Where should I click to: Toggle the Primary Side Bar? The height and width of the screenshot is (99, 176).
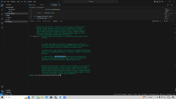pyautogui.click(x=155, y=2)
